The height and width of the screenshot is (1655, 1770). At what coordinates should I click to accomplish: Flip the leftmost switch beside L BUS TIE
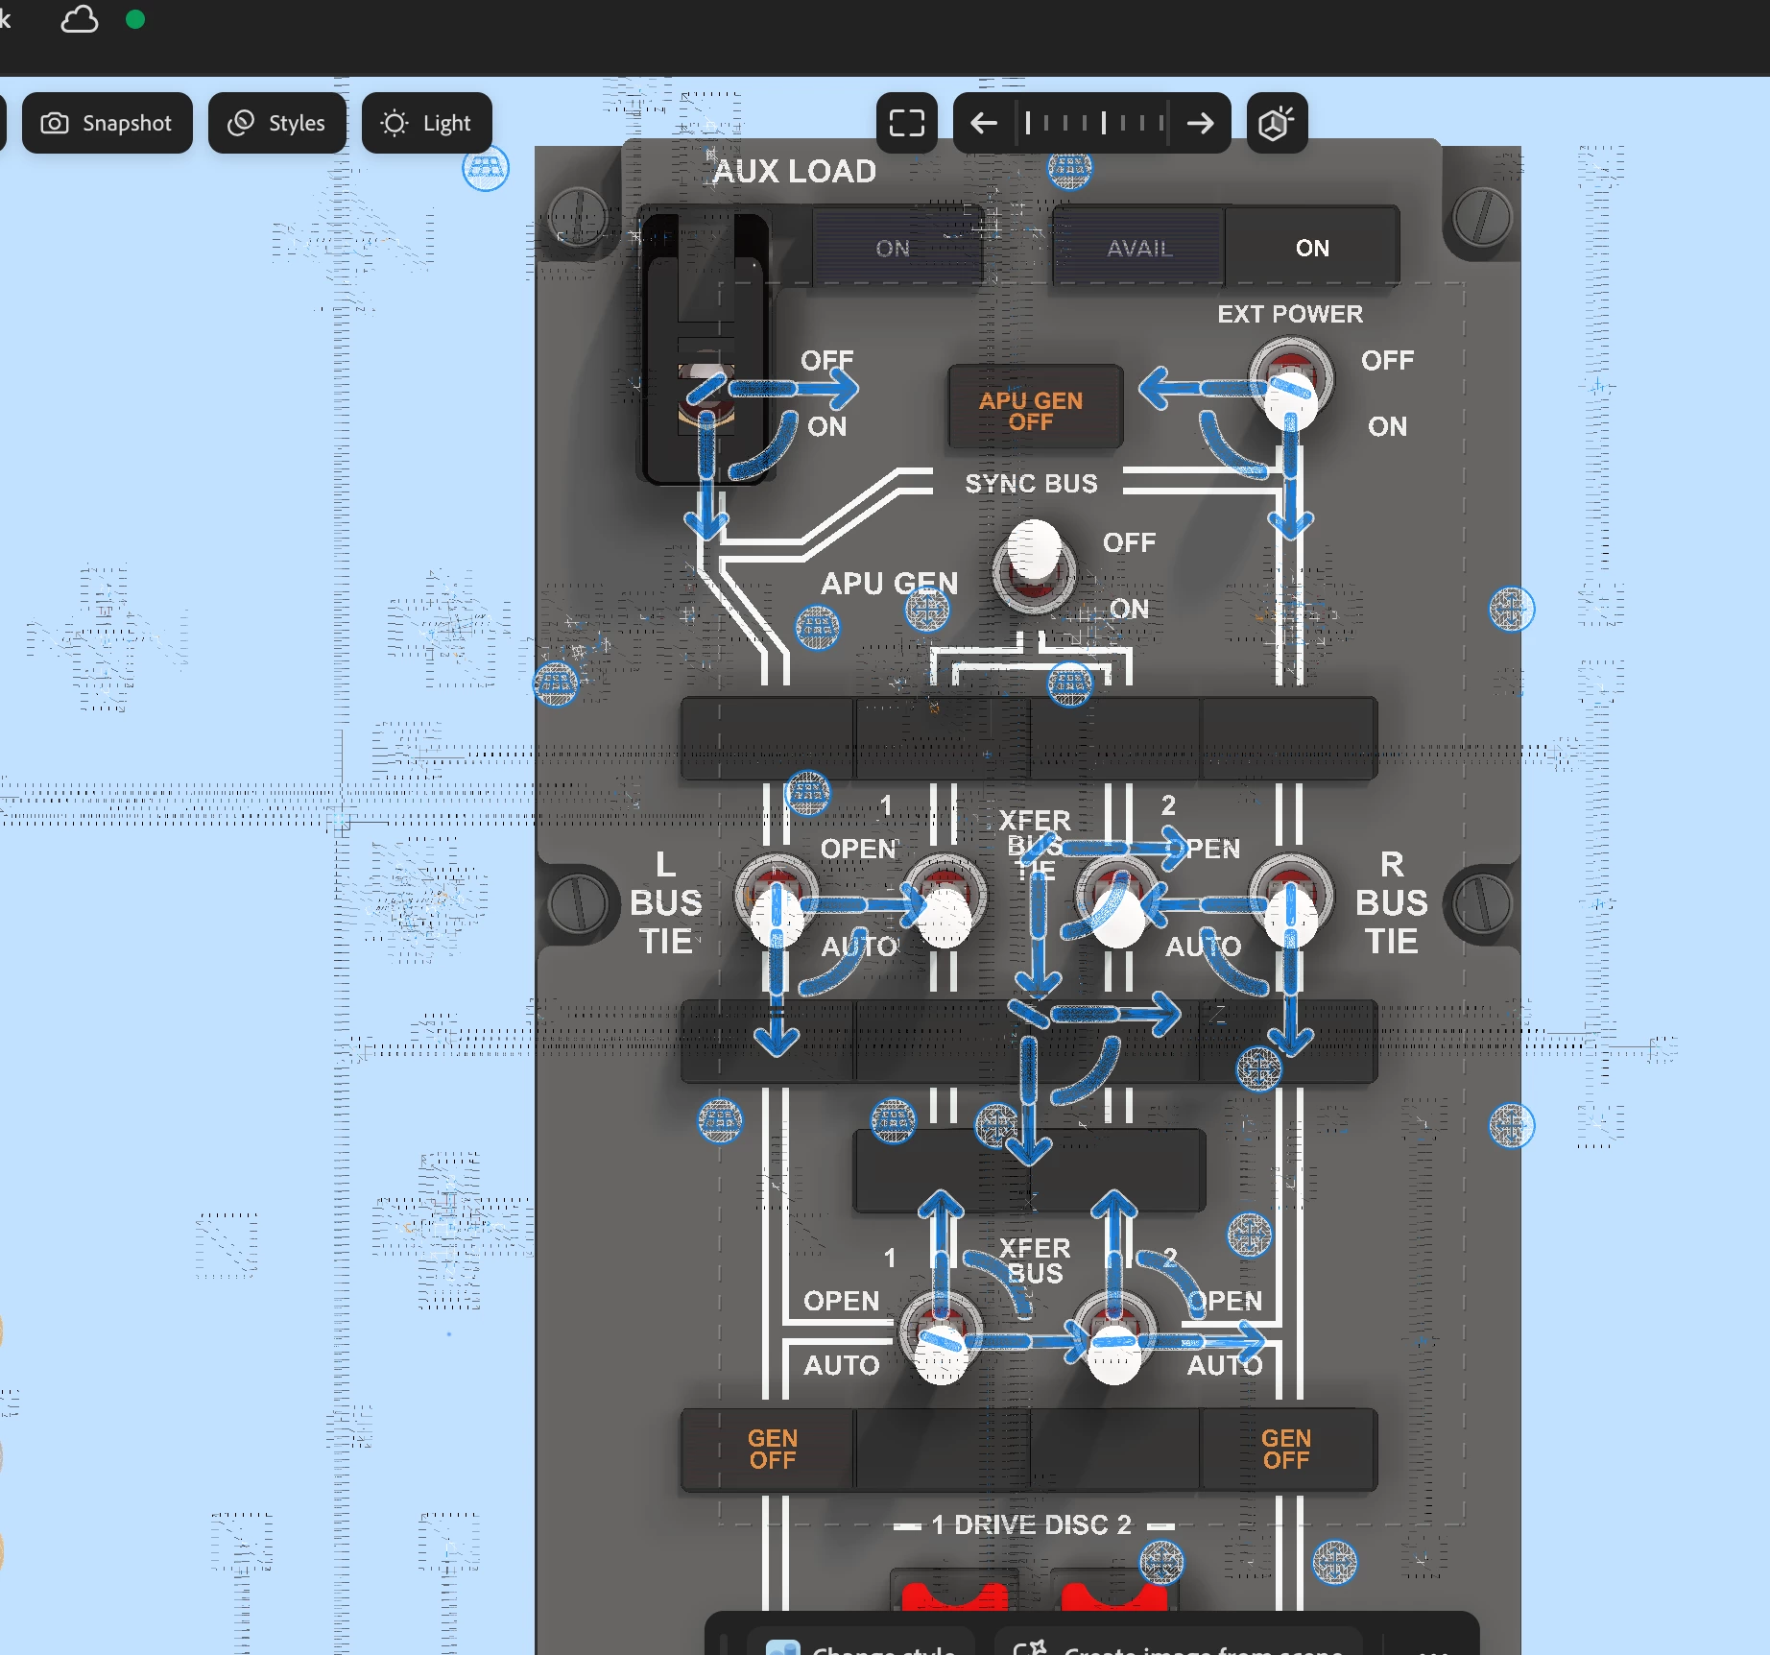coord(776,902)
